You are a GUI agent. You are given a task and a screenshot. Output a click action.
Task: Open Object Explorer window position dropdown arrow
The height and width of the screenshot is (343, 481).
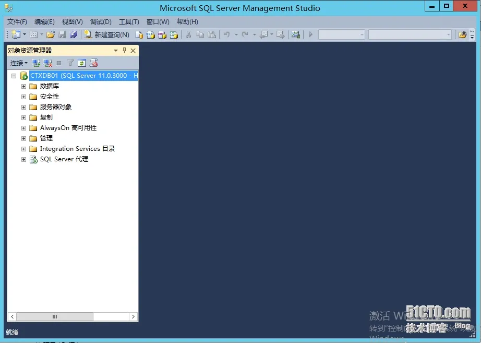coord(116,50)
